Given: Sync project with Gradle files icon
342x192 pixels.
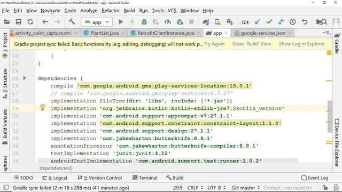Looking at the screenshot, I should coord(206,22).
